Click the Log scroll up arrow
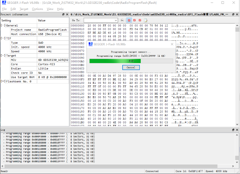This screenshot has width=240, height=174. 237,135
